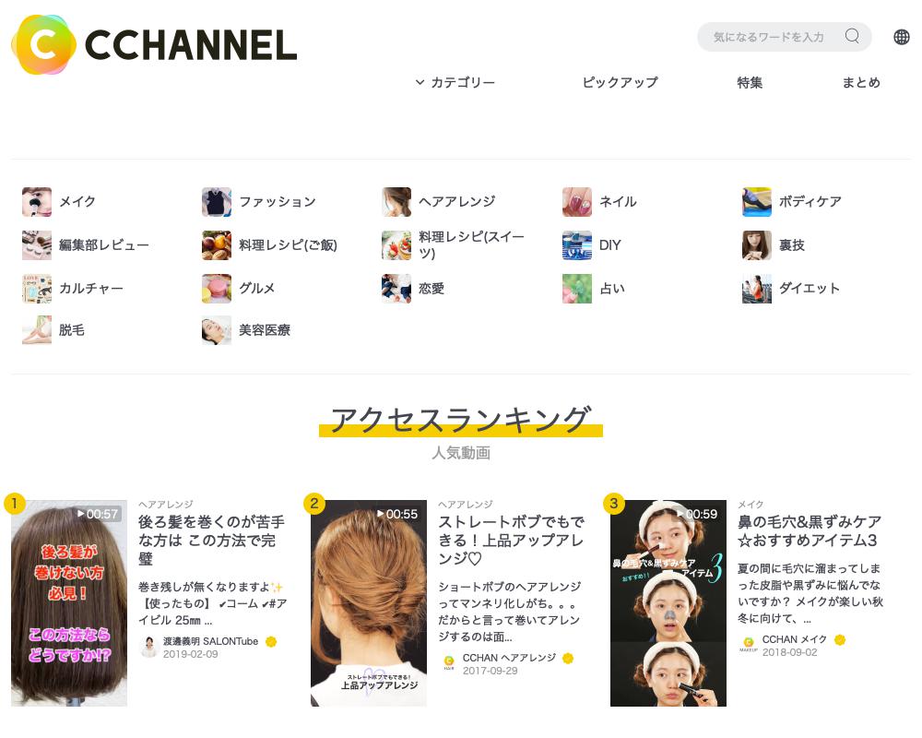The width and height of the screenshot is (922, 738).
Task: Click the 渡邊義明 SALONTube verified badge
Action: pos(272,641)
